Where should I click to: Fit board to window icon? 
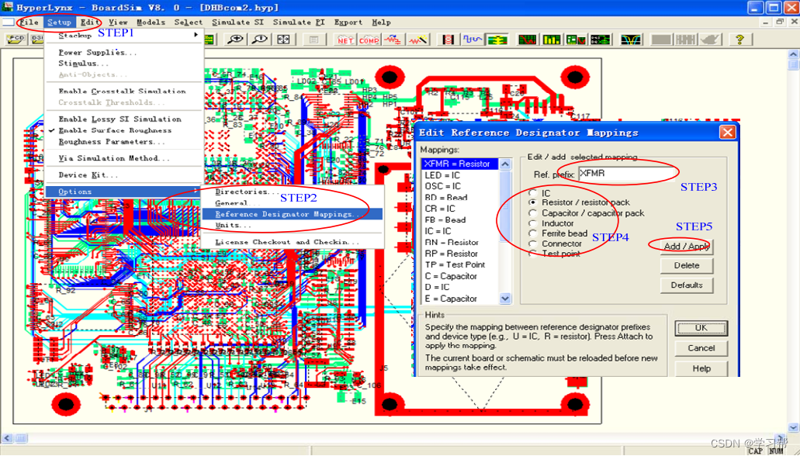(284, 40)
